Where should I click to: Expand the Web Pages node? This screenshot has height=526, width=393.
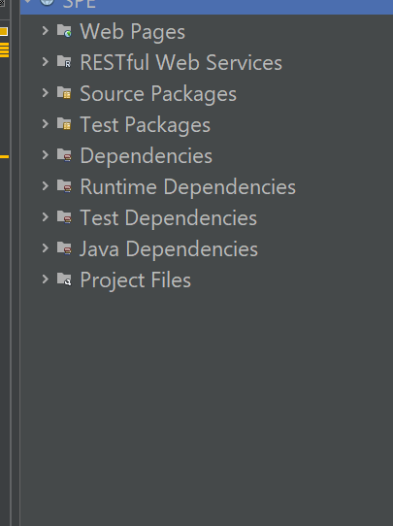(x=46, y=31)
